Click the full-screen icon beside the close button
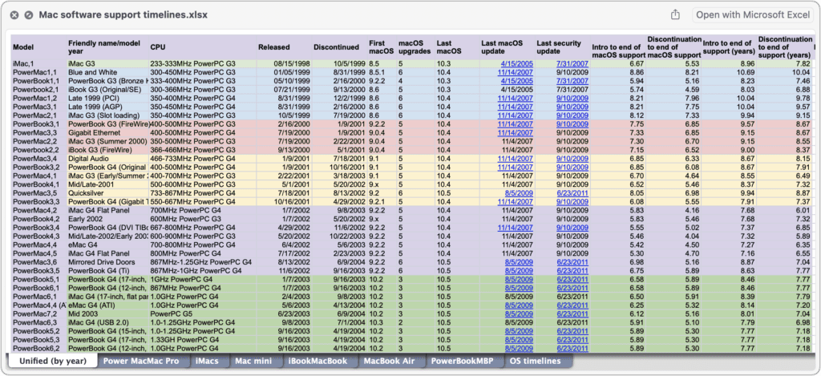This screenshot has height=376, width=821. (29, 14)
